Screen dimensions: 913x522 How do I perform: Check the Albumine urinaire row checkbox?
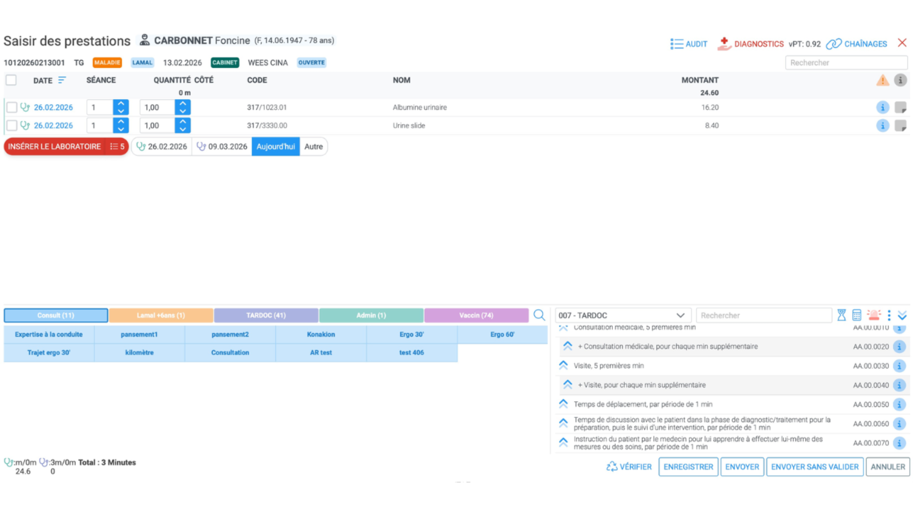11,107
